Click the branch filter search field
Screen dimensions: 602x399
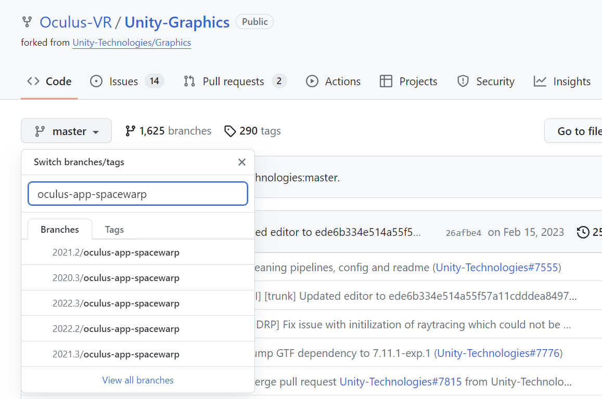137,194
